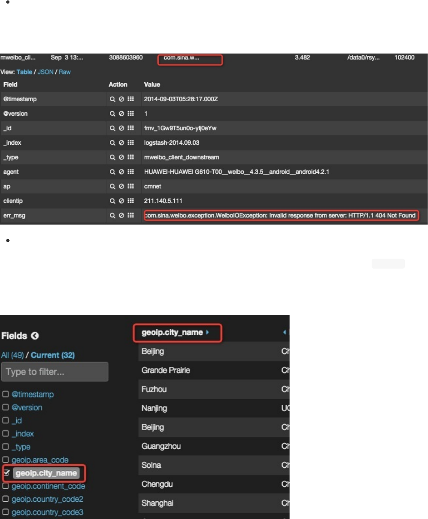Click magnifier icon in agent row

tap(113, 172)
